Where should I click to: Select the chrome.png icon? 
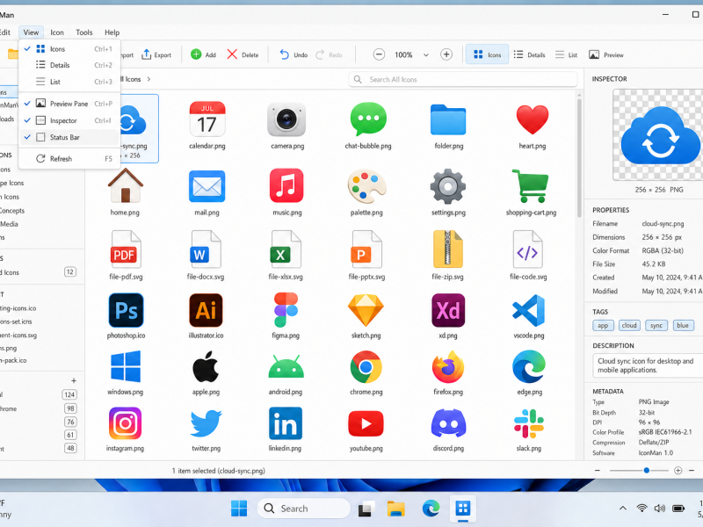pyautogui.click(x=366, y=372)
